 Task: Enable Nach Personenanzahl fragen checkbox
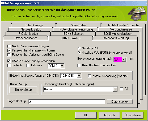coord(9,46)
